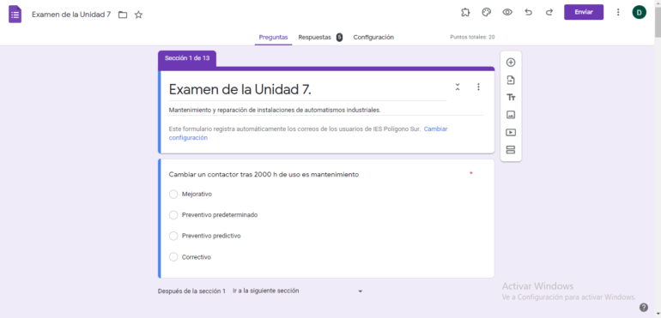Open the help question mark icon

point(643,307)
